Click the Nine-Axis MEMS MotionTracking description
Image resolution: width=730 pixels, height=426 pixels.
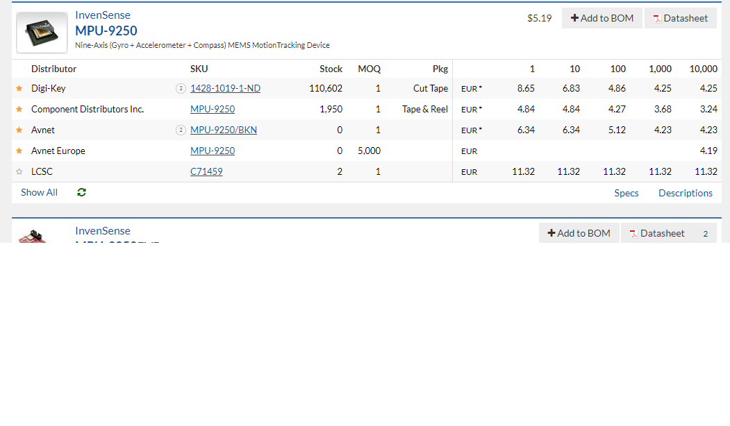(x=203, y=45)
